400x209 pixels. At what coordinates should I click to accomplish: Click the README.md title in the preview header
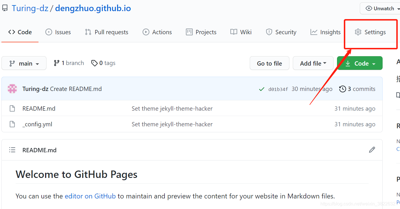pyautogui.click(x=39, y=150)
